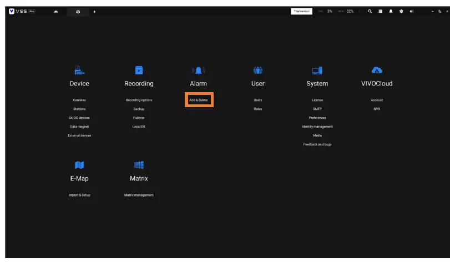
Task: Click the System monitor icon
Action: [x=317, y=70]
